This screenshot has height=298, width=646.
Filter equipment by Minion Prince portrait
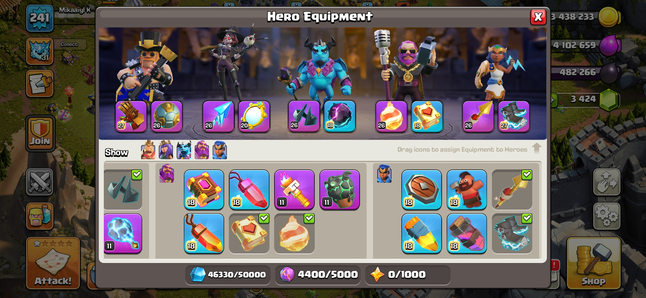[x=184, y=150]
